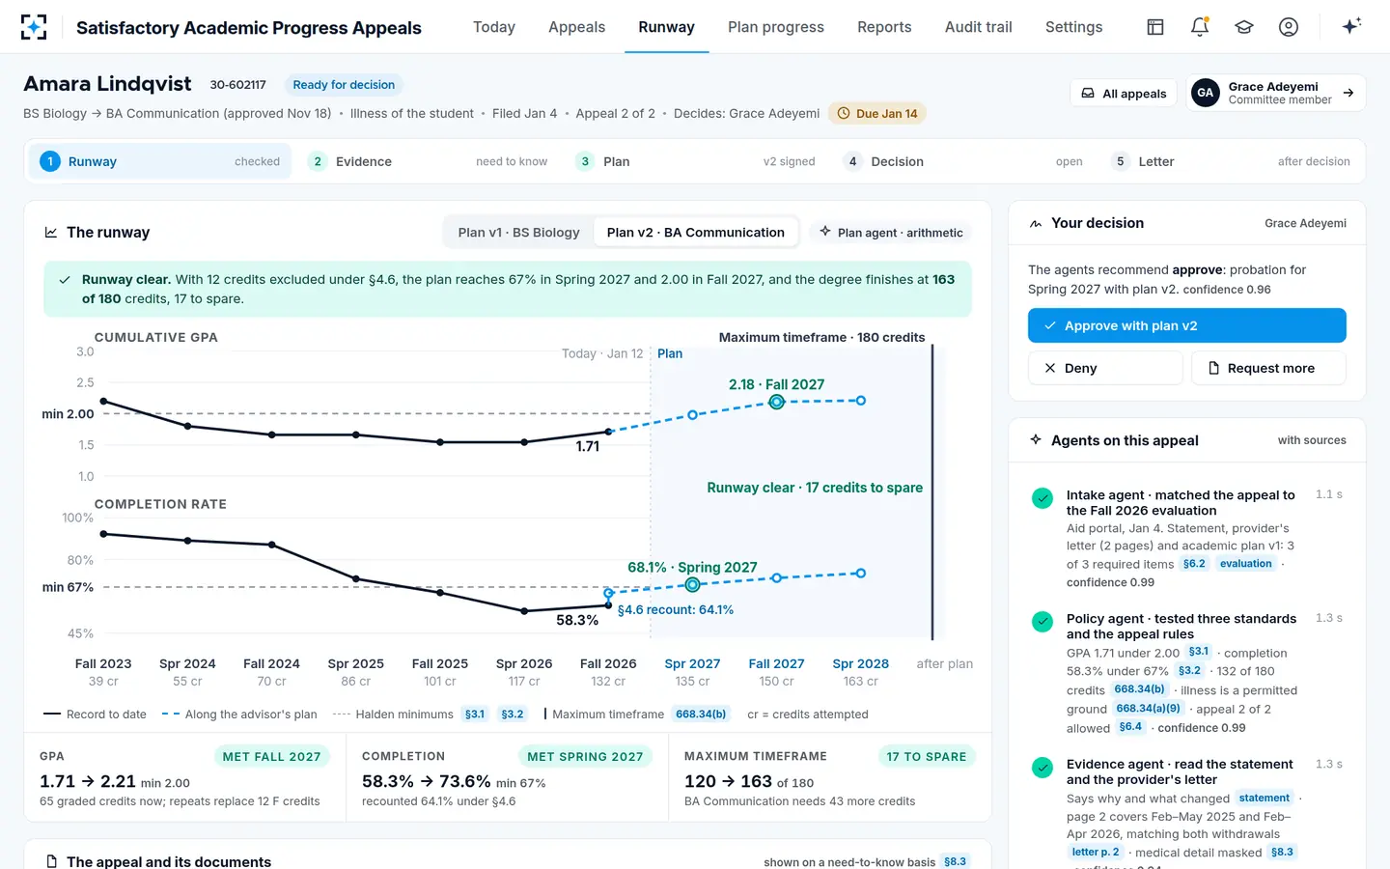Click the Evidence agent green check icon
The image size is (1390, 869).
click(1042, 768)
